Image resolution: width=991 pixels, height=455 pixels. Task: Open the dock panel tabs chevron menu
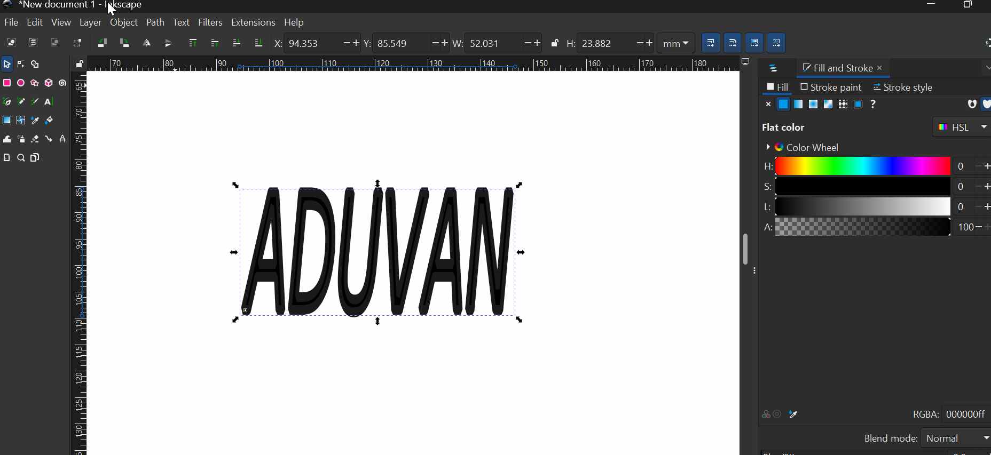[x=987, y=68]
